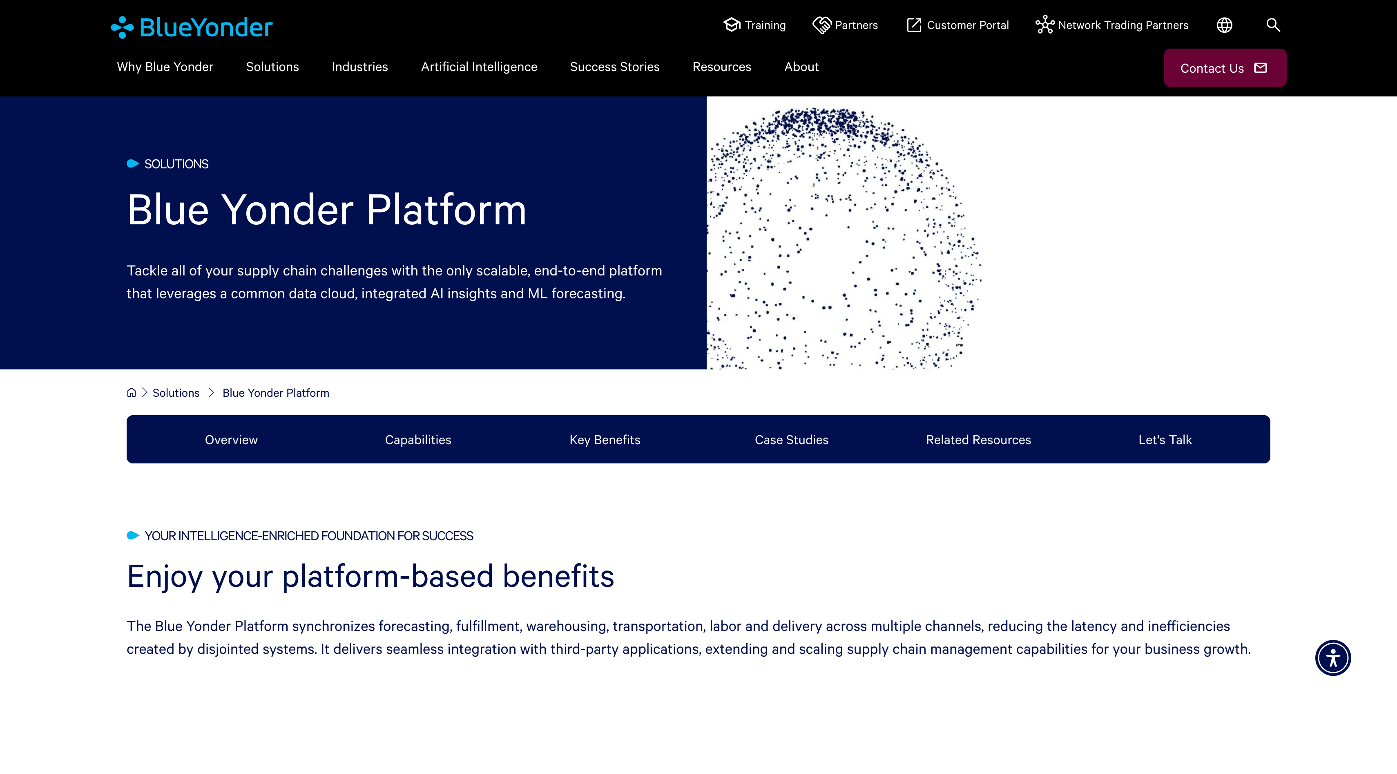Image resolution: width=1397 pixels, height=774 pixels.
Task: Open the accessibility options widget
Action: point(1332,658)
